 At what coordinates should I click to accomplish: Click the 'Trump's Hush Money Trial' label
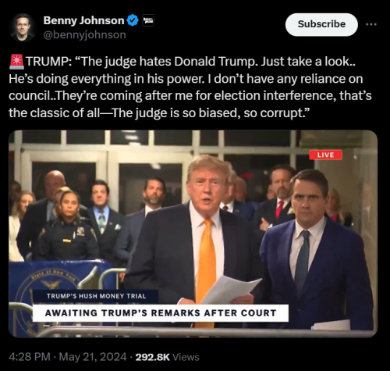(x=96, y=296)
